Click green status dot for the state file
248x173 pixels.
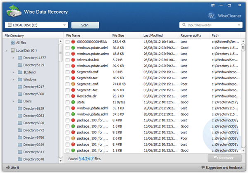73,102
